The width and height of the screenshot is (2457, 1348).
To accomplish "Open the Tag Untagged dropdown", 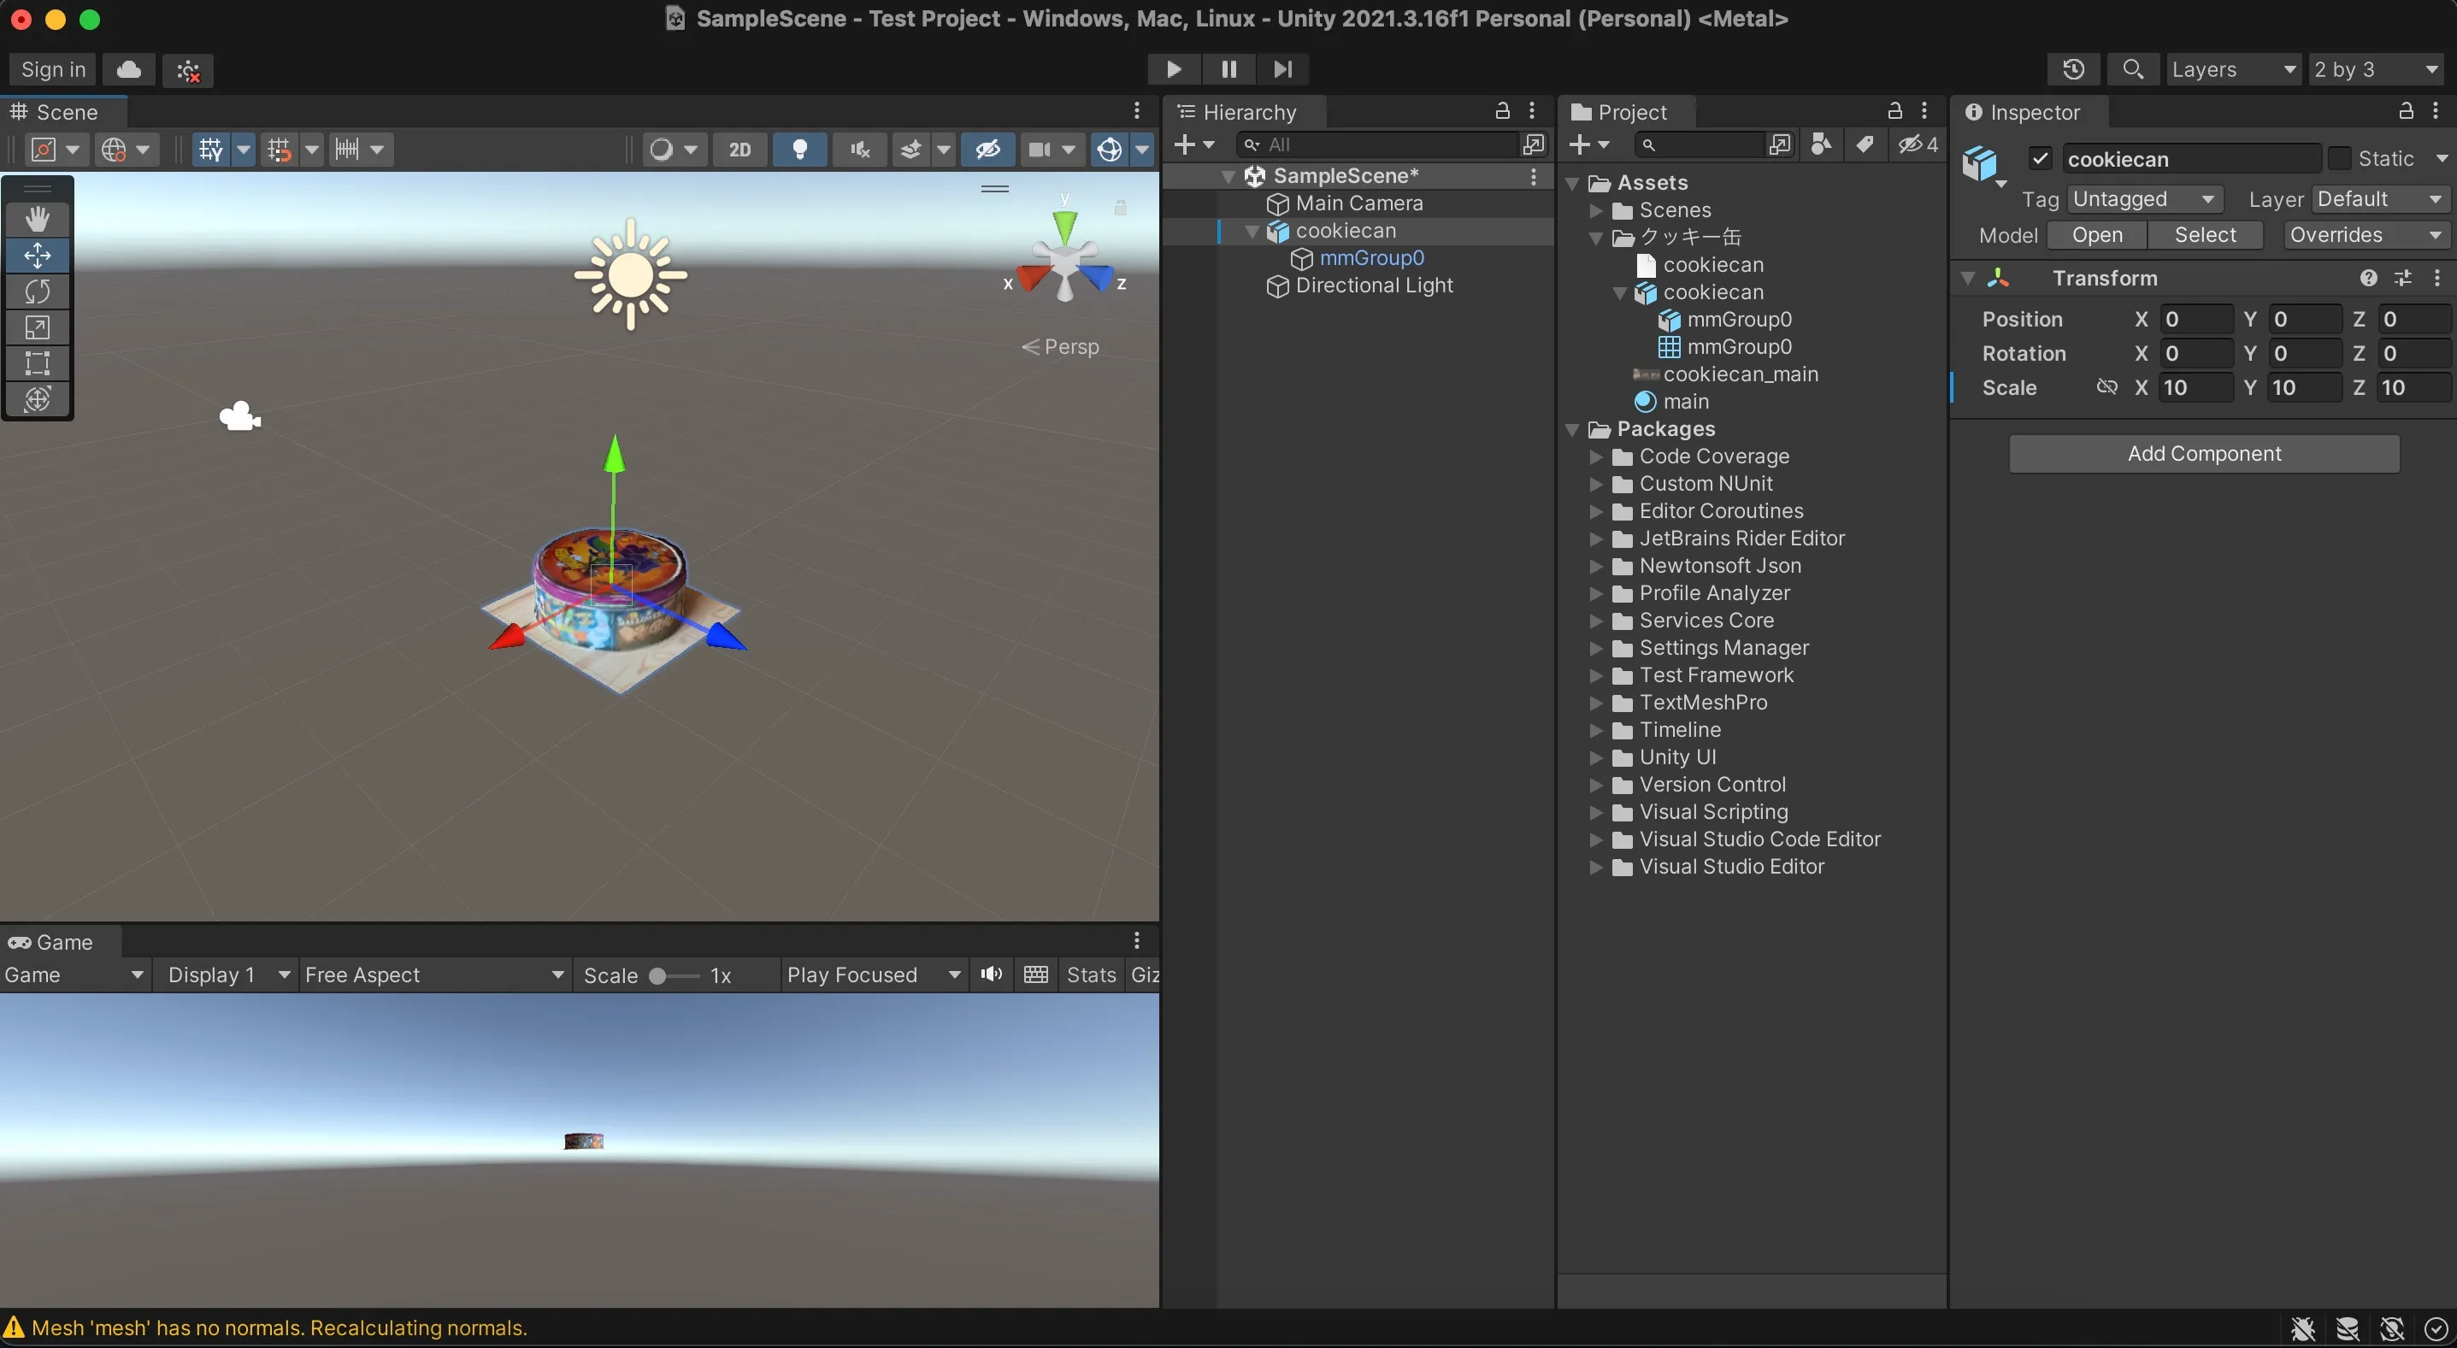I will [x=2143, y=199].
